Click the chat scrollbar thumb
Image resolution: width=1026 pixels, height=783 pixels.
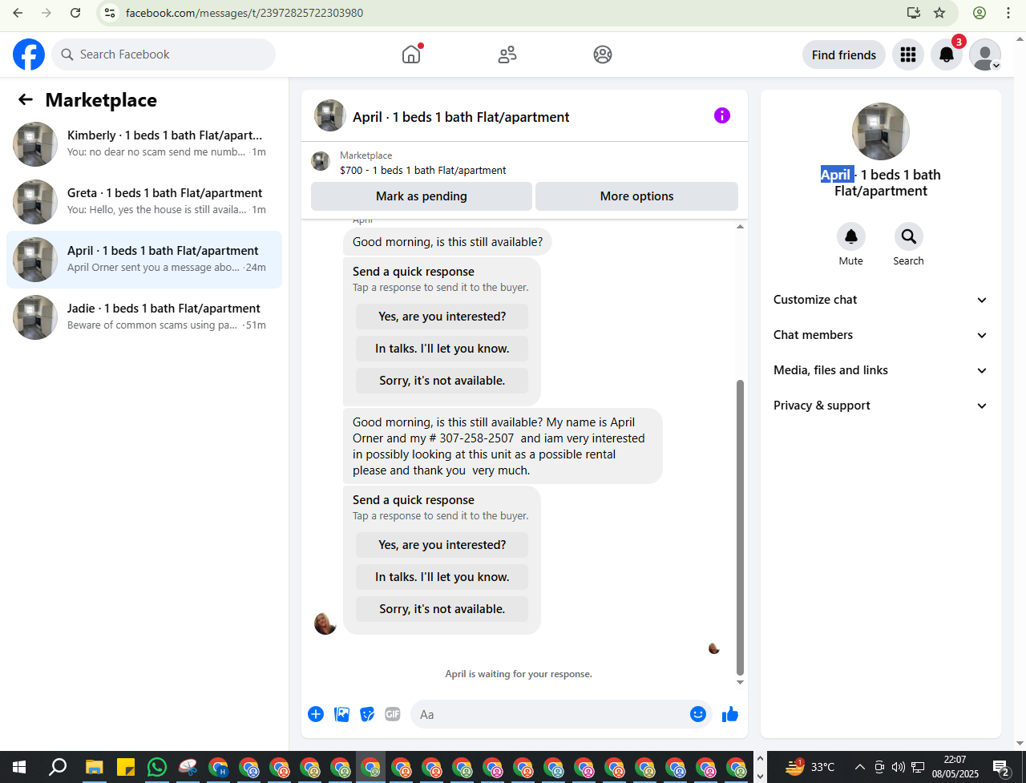coord(740,527)
